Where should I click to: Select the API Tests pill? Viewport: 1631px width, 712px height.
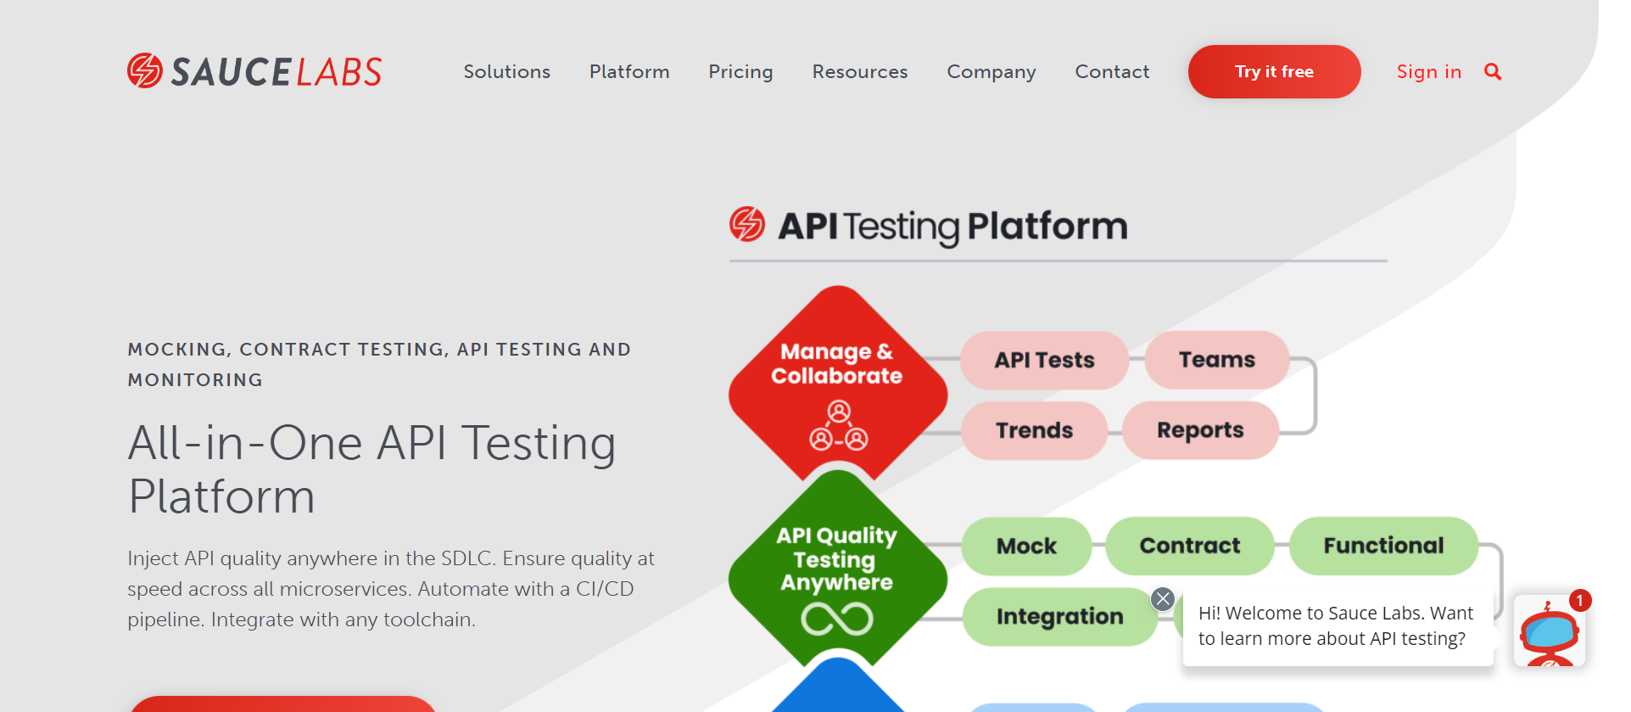tap(1045, 360)
